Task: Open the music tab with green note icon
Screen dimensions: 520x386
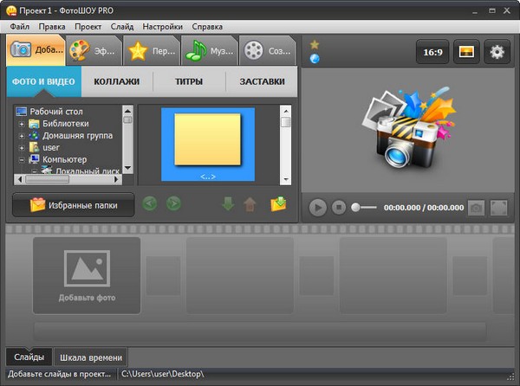Action: coord(210,50)
